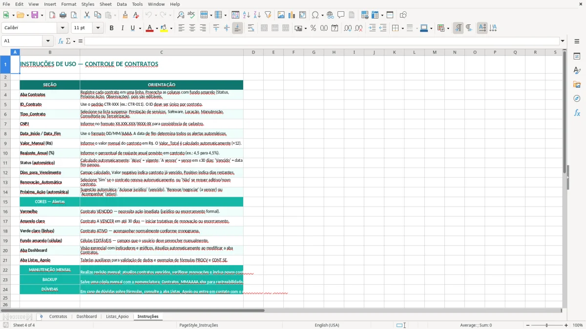Screen dimensions: 586x329
Task: Click the Cut scissors icon
Action: [x=86, y=15]
